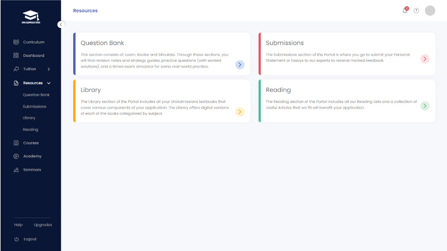The image size is (447, 251).
Task: Select Question Bank in sidebar submenu
Action: (36, 95)
